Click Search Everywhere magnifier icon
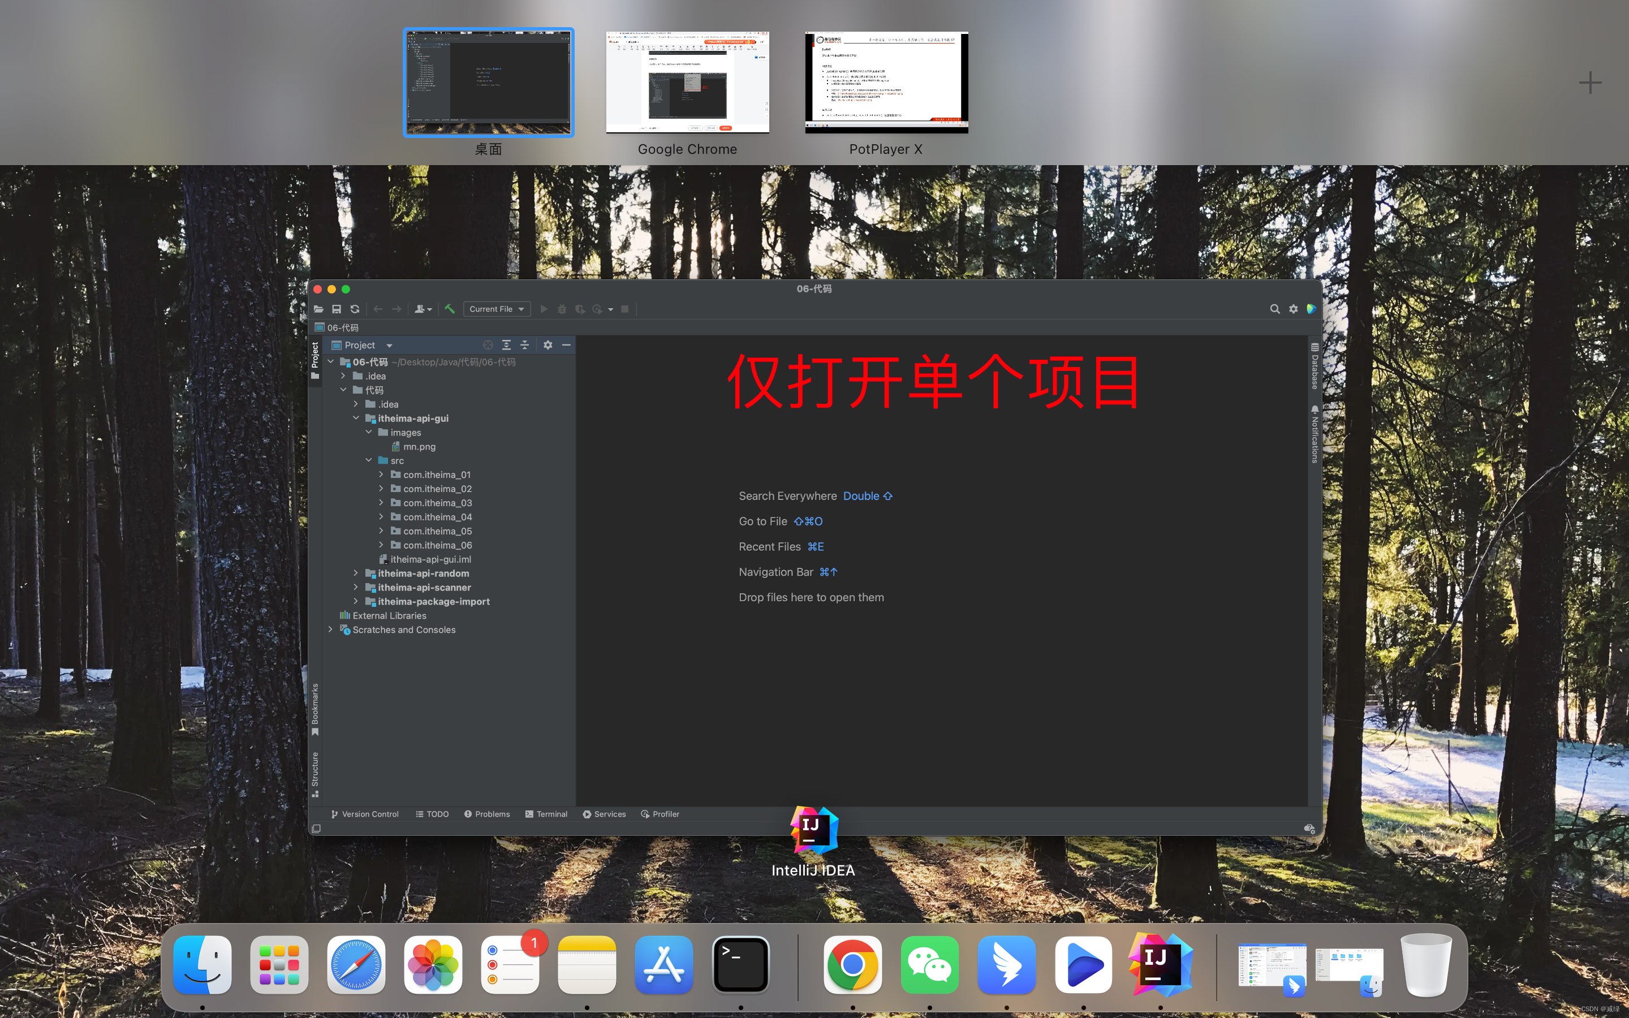Image resolution: width=1629 pixels, height=1018 pixels. (x=1274, y=309)
